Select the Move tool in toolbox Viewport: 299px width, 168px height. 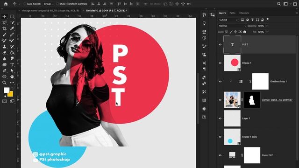(x=4, y=17)
